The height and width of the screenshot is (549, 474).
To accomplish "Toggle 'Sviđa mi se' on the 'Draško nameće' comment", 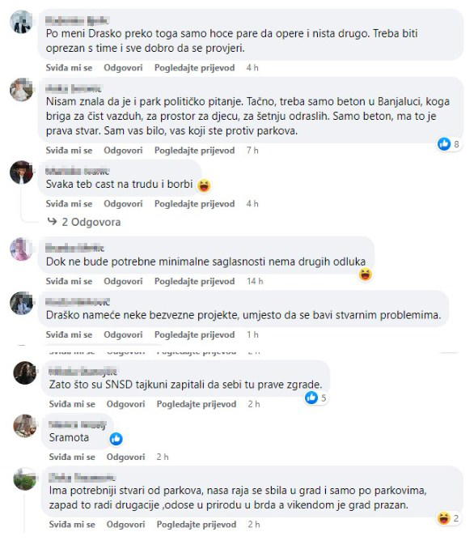I will coord(69,334).
